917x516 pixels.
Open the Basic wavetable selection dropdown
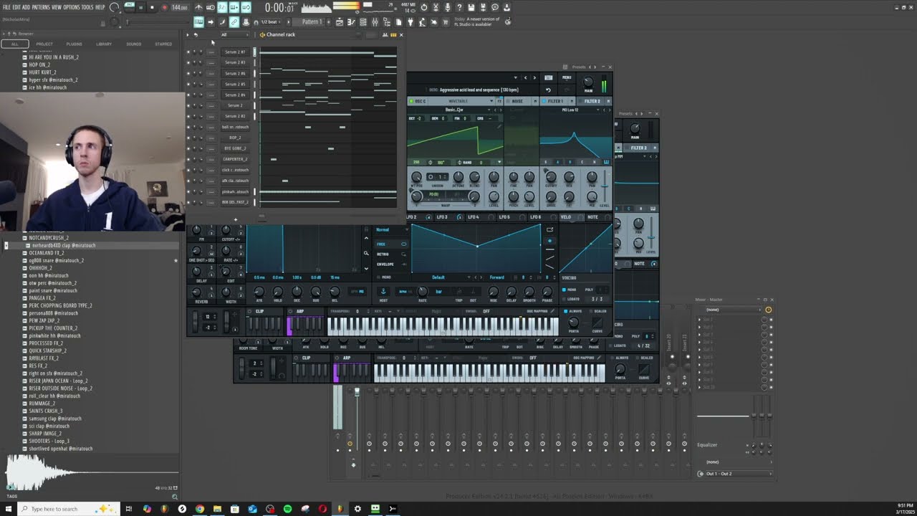coord(456,110)
